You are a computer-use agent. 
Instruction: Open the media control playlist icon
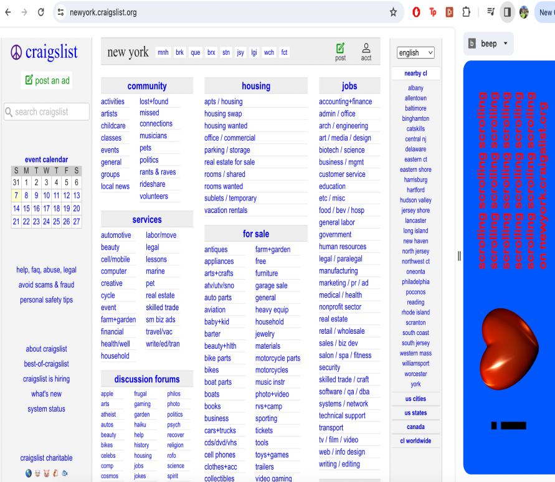(x=491, y=12)
